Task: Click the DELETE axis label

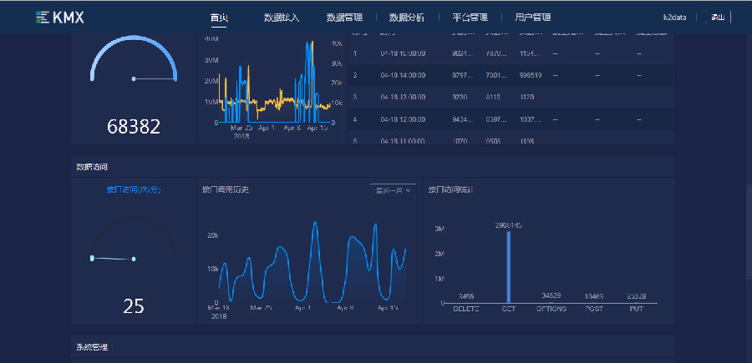Action: pos(466,309)
